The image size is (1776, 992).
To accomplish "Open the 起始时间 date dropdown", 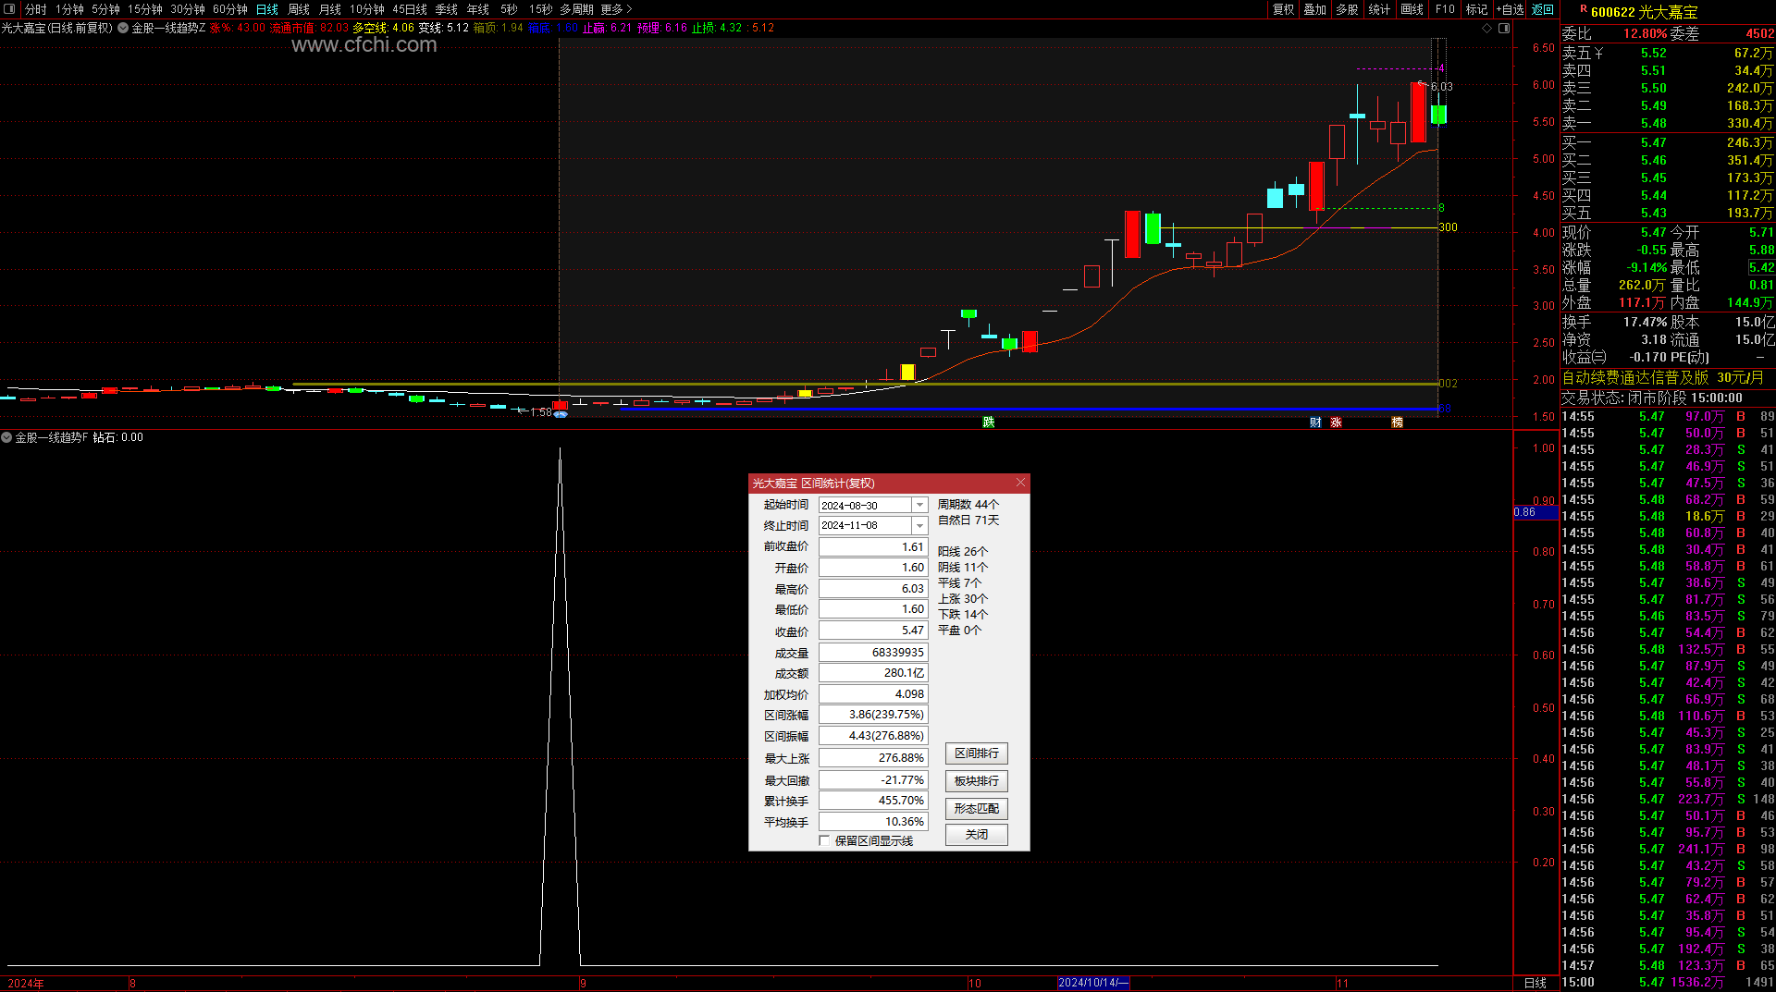I will [919, 506].
